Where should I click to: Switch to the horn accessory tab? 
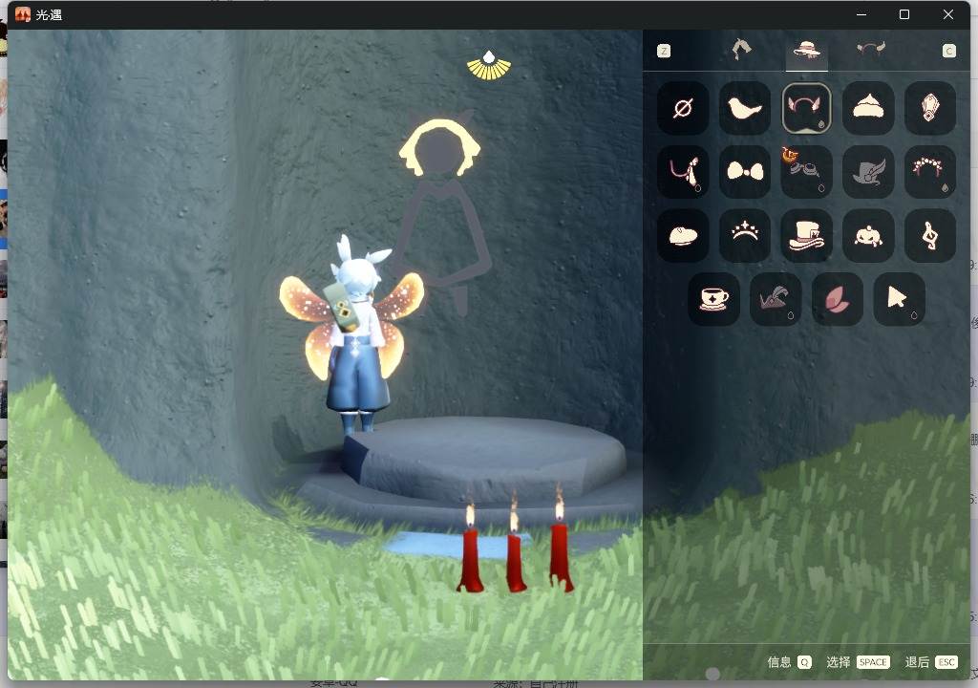[x=871, y=49]
